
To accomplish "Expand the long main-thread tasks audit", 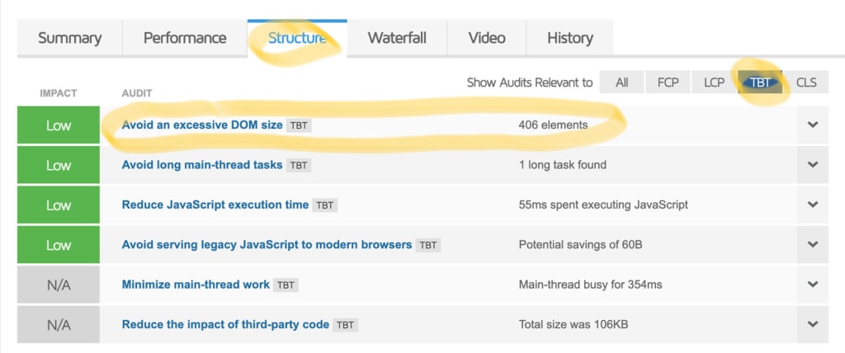I will (813, 165).
